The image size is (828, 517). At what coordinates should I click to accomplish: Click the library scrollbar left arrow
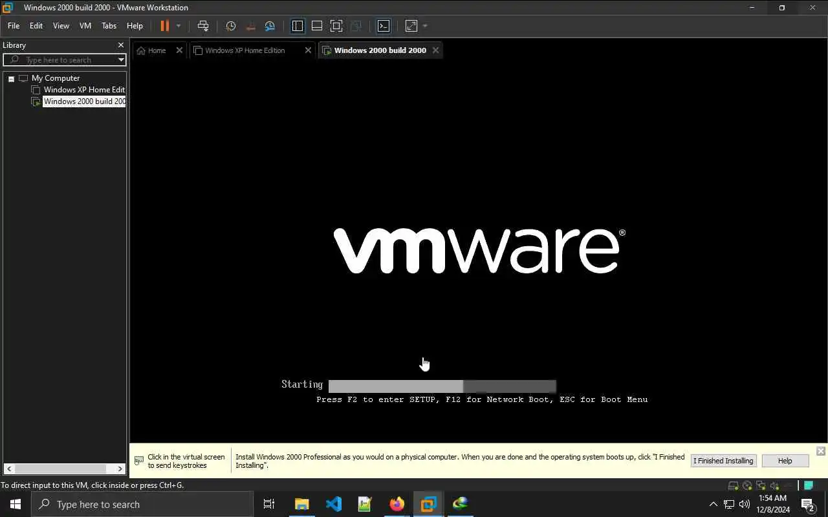[9, 469]
